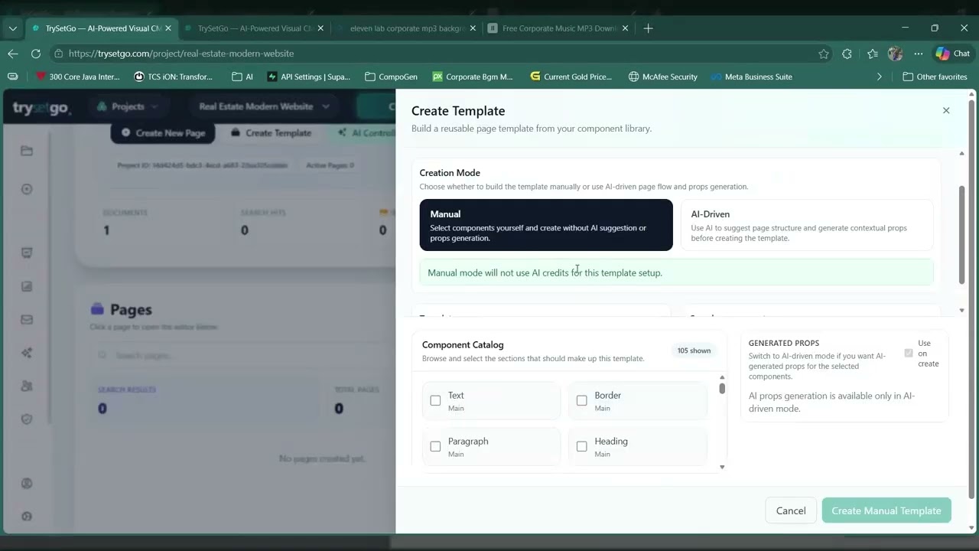Check the Border component checkbox
This screenshot has width=979, height=551.
(582, 400)
